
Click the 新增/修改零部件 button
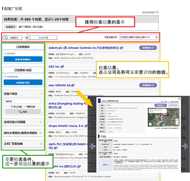(23, 59)
